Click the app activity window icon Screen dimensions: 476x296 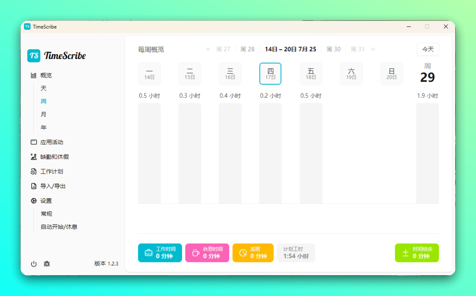(33, 142)
